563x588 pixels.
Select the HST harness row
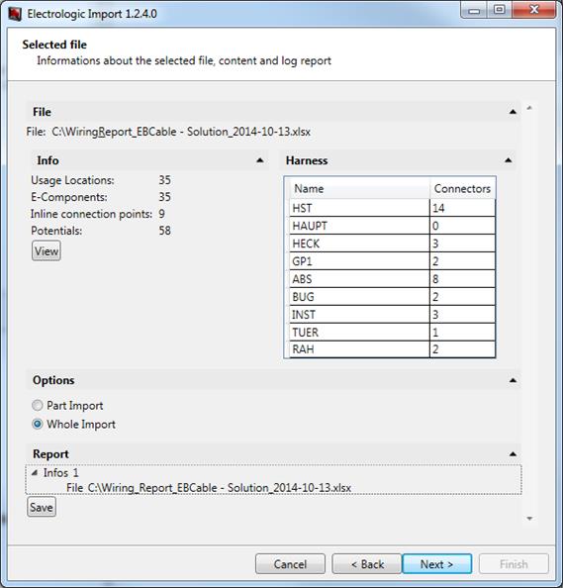pyautogui.click(x=393, y=208)
